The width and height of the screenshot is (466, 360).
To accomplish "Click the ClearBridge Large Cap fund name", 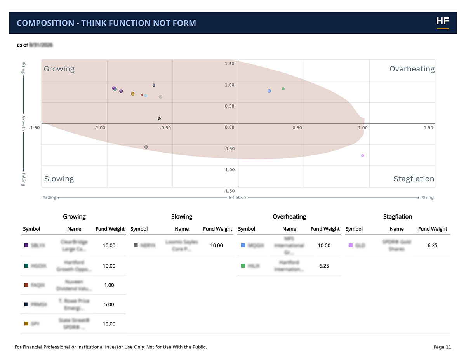I will [74, 245].
